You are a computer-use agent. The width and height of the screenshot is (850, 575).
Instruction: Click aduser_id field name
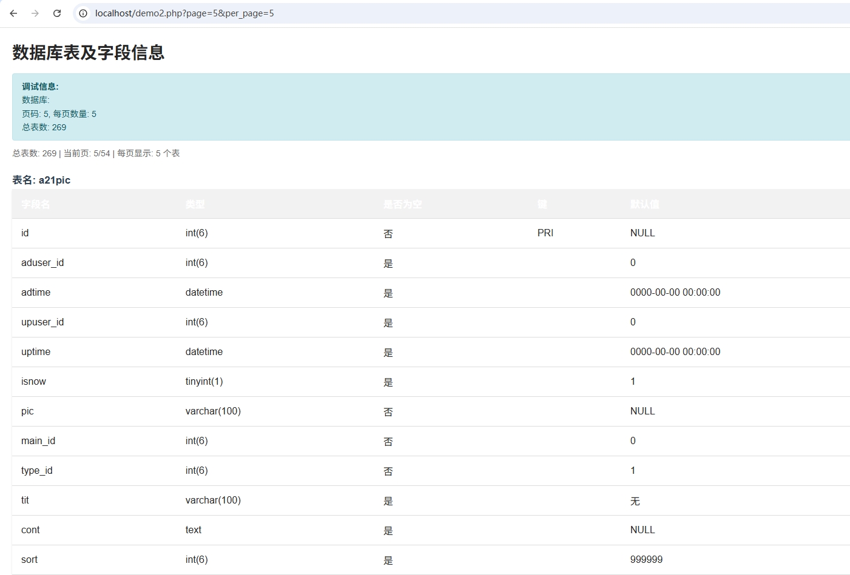[x=42, y=263]
